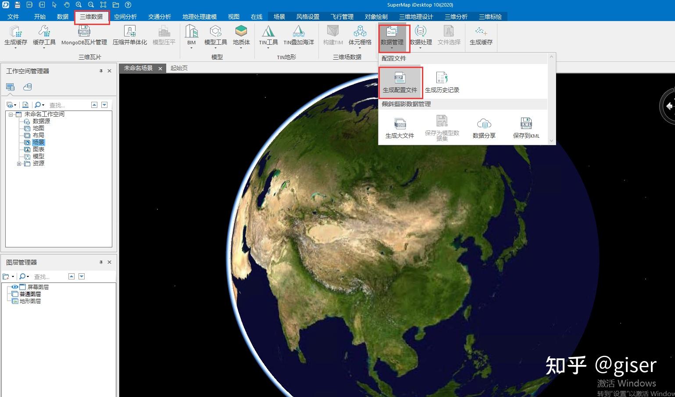The height and width of the screenshot is (397, 675).
Task: Open the help question mark icon
Action: click(128, 5)
